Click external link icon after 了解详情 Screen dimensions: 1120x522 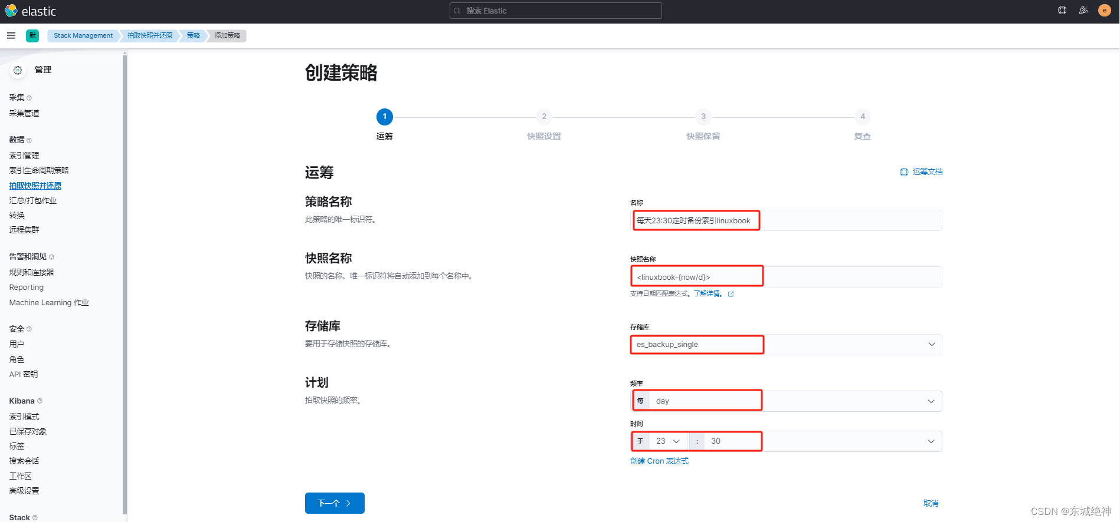pos(731,294)
